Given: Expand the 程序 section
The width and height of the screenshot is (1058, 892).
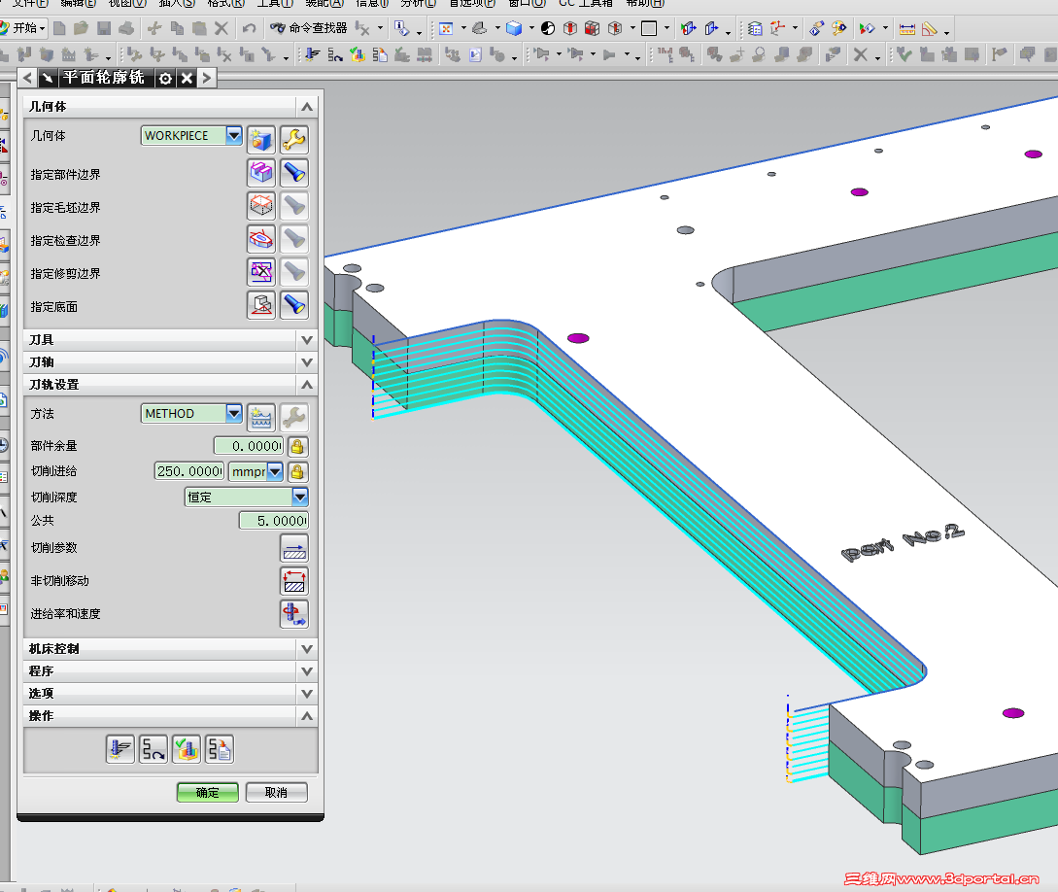Looking at the screenshot, I should (x=307, y=671).
